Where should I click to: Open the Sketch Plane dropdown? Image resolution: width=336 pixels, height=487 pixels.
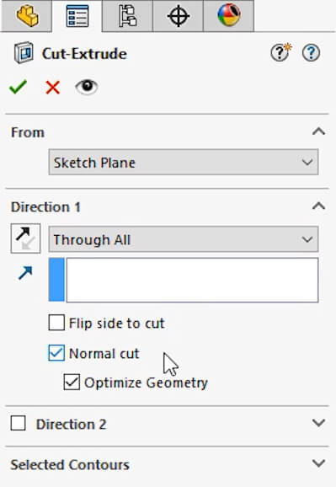coord(184,162)
